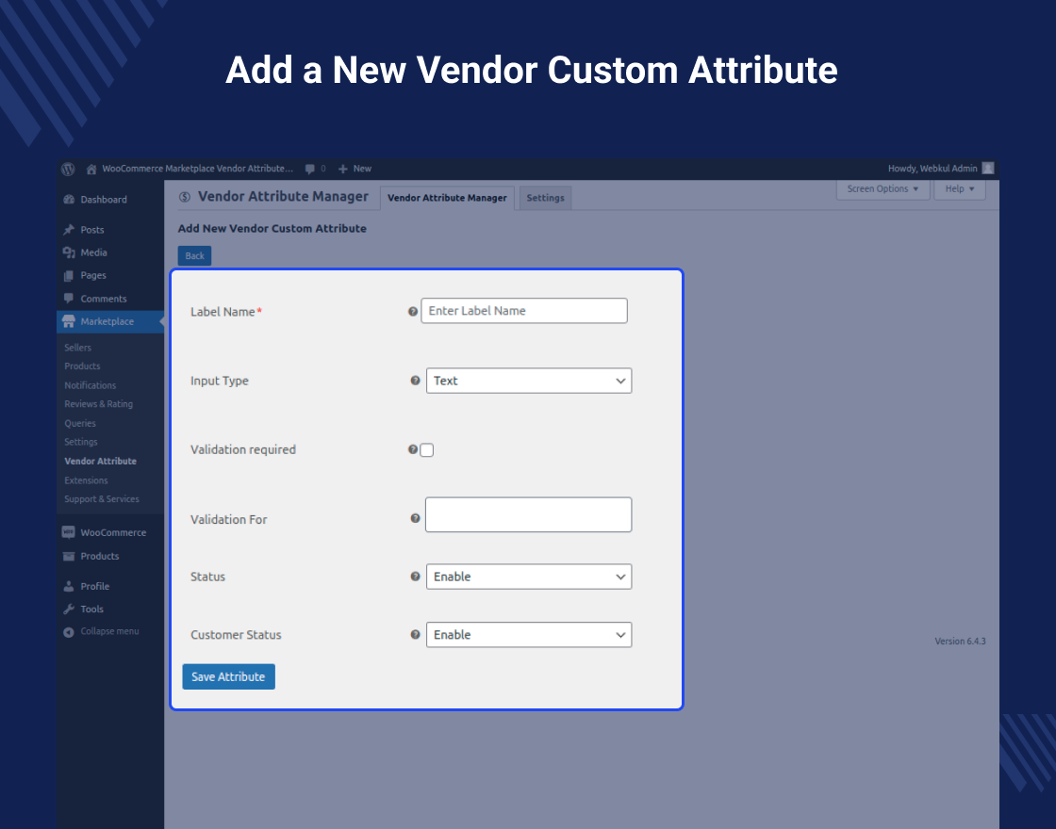This screenshot has width=1056, height=829.
Task: Expand Screen Options panel
Action: point(883,189)
